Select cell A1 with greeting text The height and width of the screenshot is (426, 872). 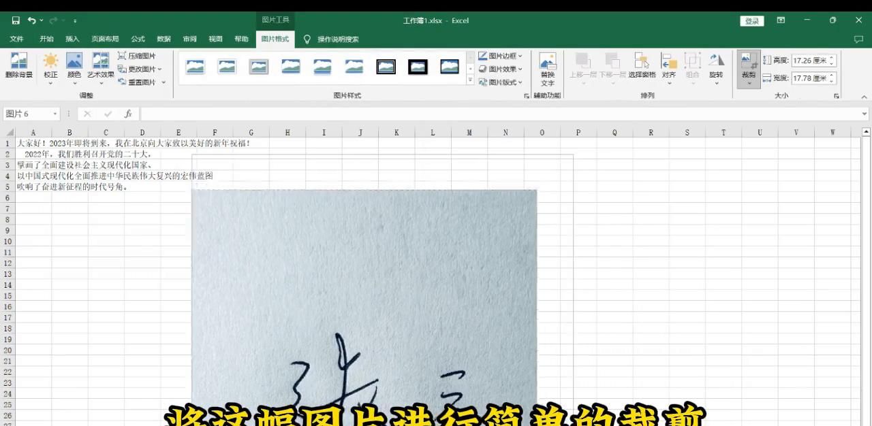pos(33,144)
